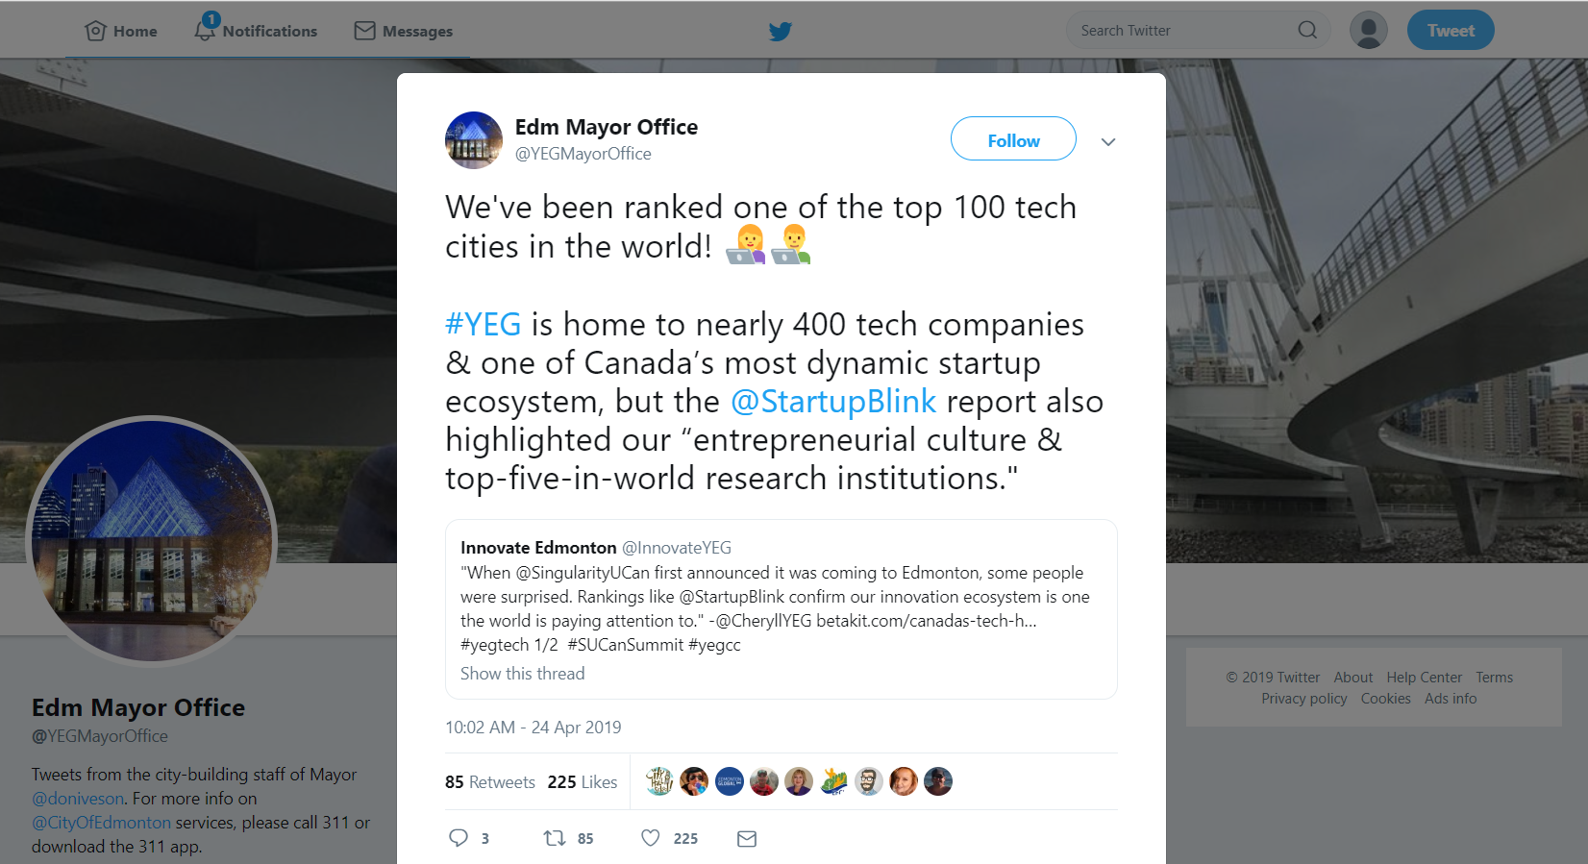Click the Twitter bird logo
1588x864 pixels.
(781, 31)
